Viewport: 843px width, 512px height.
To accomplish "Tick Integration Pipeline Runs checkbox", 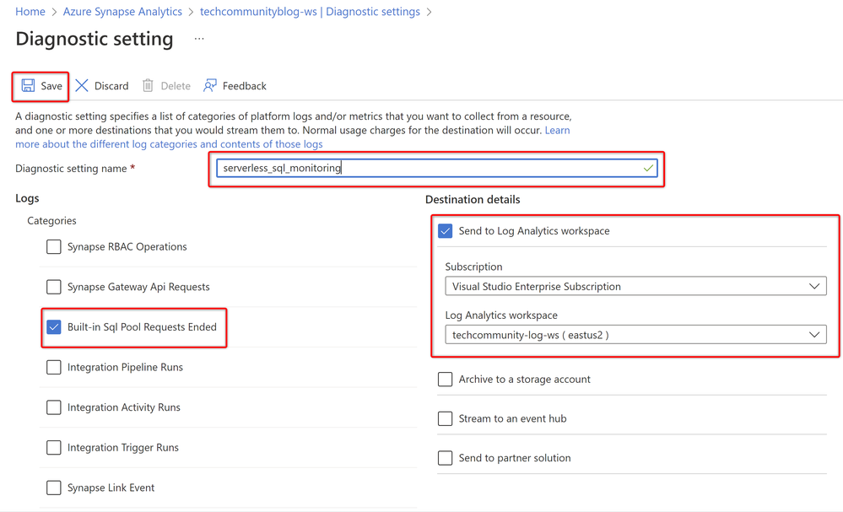I will pyautogui.click(x=54, y=368).
